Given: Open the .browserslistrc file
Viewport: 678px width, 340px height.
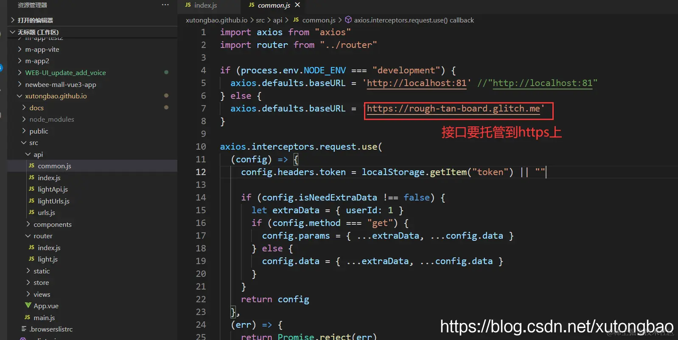Looking at the screenshot, I should pyautogui.click(x=51, y=329).
